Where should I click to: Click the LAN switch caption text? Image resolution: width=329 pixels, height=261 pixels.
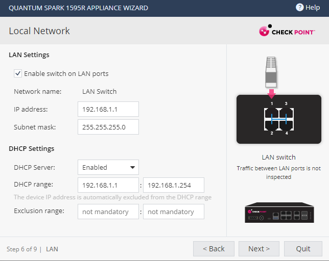[278, 157]
